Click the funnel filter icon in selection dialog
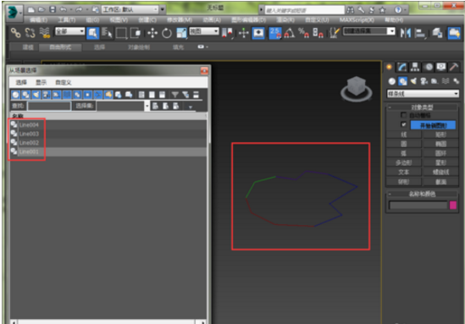 [175, 95]
